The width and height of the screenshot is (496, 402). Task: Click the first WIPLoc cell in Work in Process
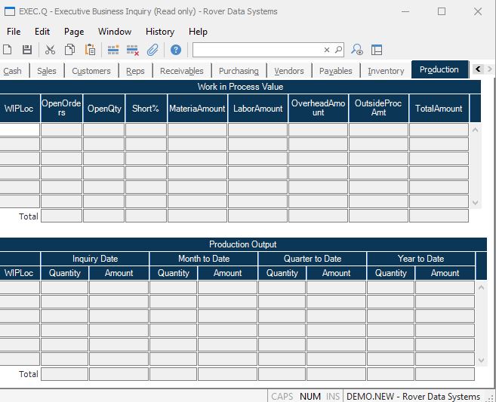19,130
